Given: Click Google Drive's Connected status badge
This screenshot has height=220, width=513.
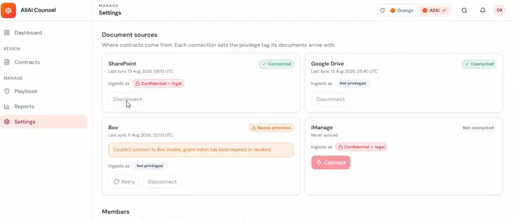Looking at the screenshot, I should point(479,64).
